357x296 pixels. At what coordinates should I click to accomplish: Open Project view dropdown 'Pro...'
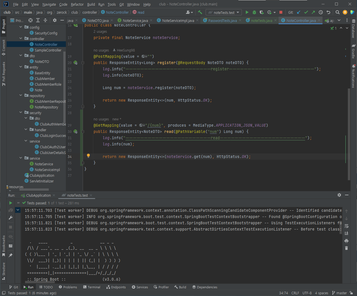(17, 20)
